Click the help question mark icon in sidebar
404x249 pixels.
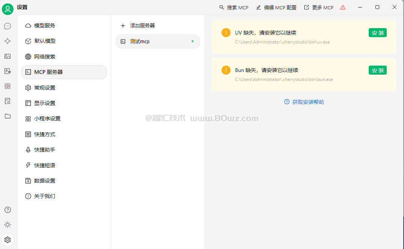pyautogui.click(x=8, y=210)
